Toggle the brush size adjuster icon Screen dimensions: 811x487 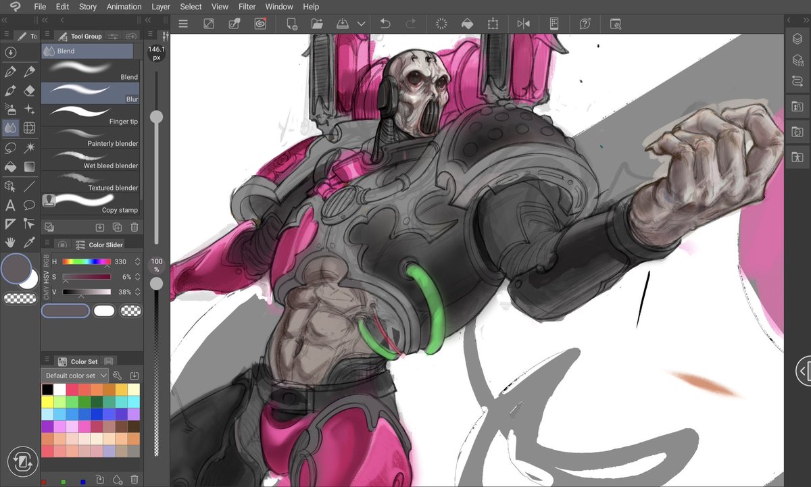click(166, 36)
